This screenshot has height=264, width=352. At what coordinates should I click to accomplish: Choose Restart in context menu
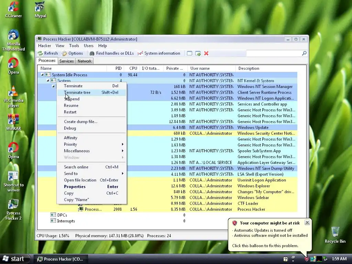click(91, 112)
